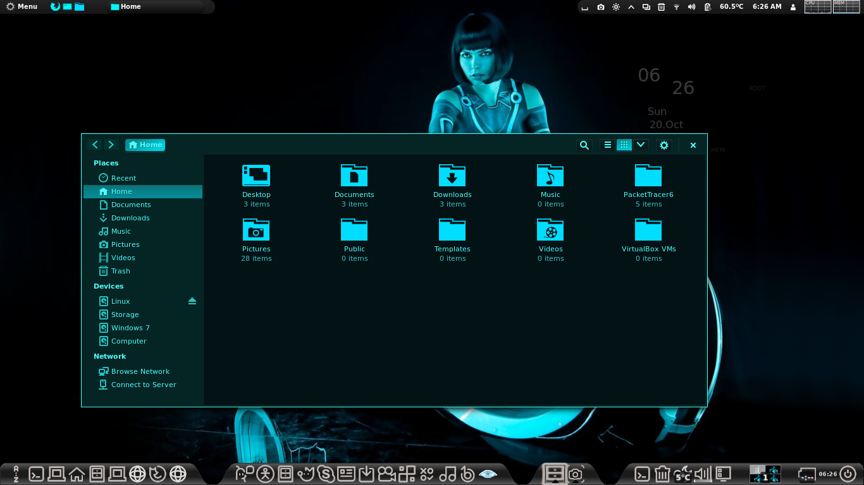Open the trash tray icon in top panel

tap(661, 7)
